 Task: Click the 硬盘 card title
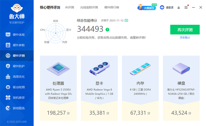181,83
